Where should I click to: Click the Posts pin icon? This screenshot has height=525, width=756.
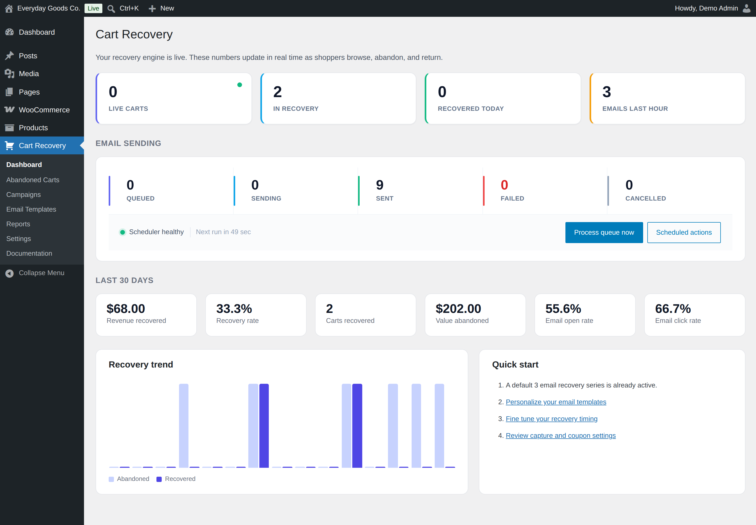9,56
